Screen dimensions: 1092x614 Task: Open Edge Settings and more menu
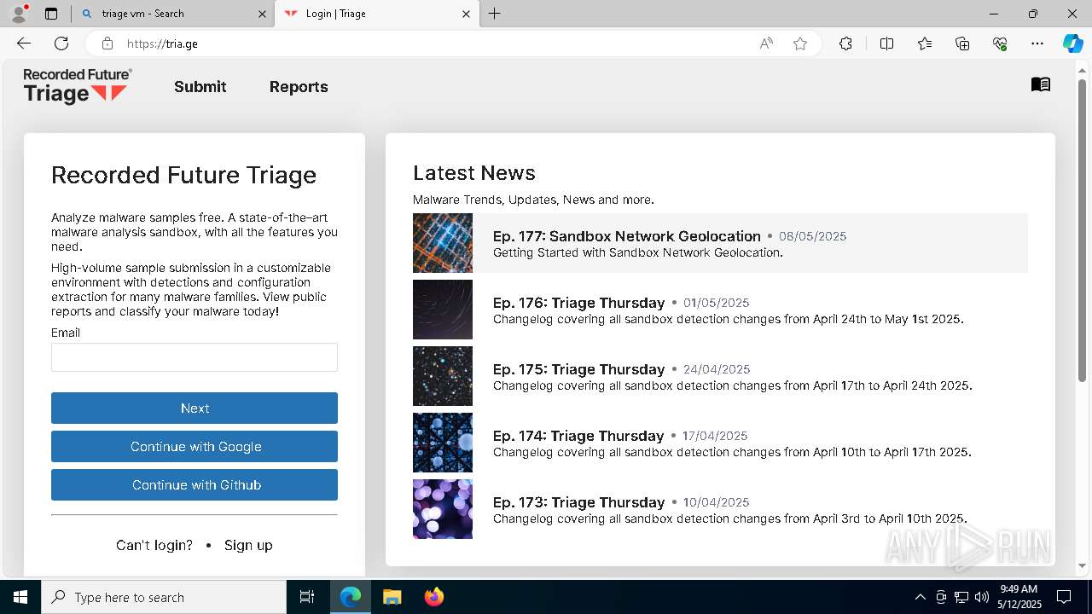[x=1037, y=43]
